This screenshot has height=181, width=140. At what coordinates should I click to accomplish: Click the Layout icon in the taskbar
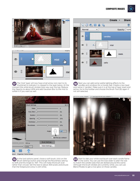point(14,151)
